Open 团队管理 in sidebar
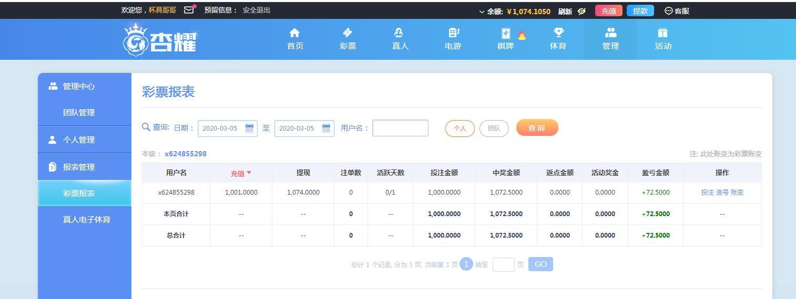This screenshot has height=299, width=796. (x=79, y=112)
